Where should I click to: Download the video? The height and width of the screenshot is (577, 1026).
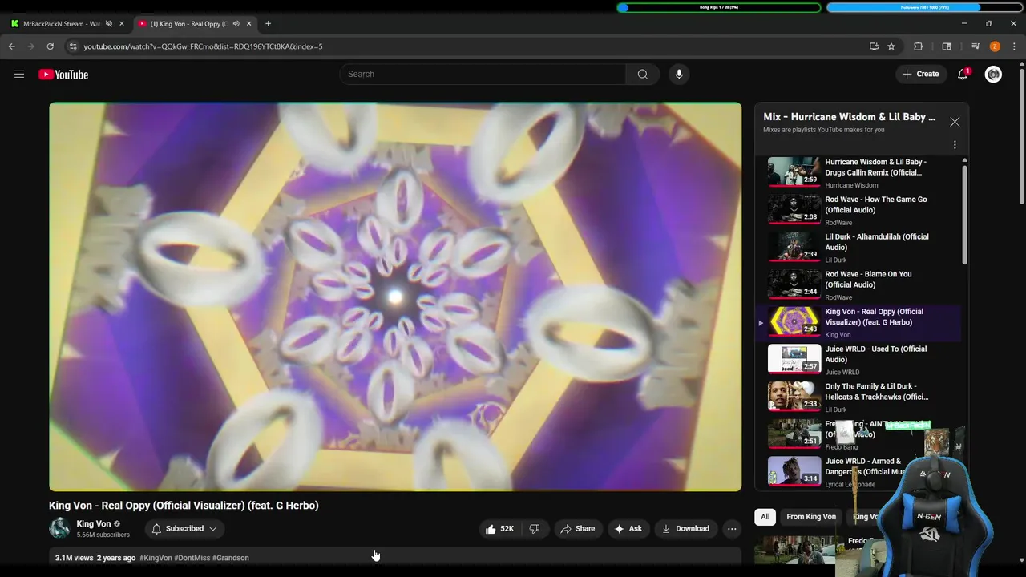(x=685, y=529)
